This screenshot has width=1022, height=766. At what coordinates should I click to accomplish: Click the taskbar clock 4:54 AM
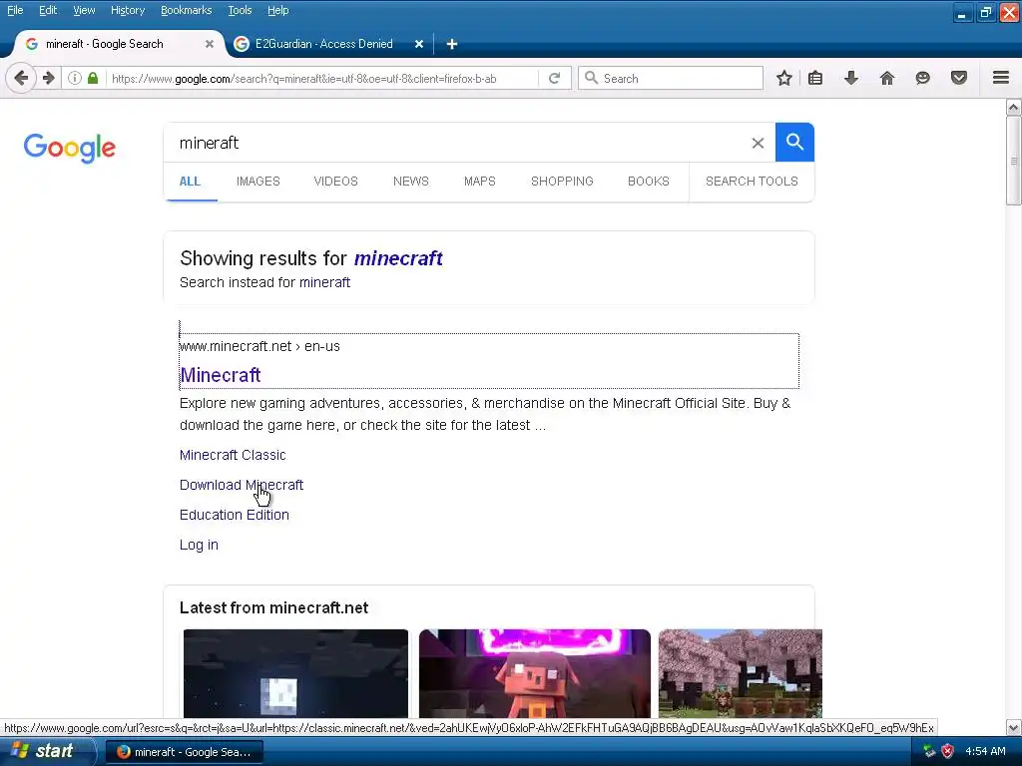[985, 751]
